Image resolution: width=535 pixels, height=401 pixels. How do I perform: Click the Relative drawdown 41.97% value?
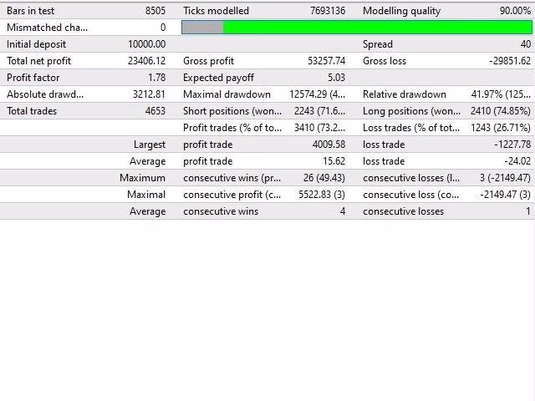click(x=501, y=94)
